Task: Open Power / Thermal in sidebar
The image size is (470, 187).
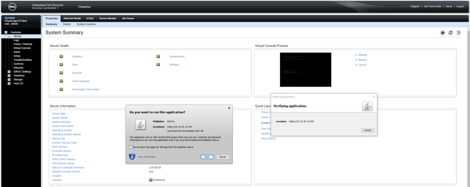Action: coord(23,44)
